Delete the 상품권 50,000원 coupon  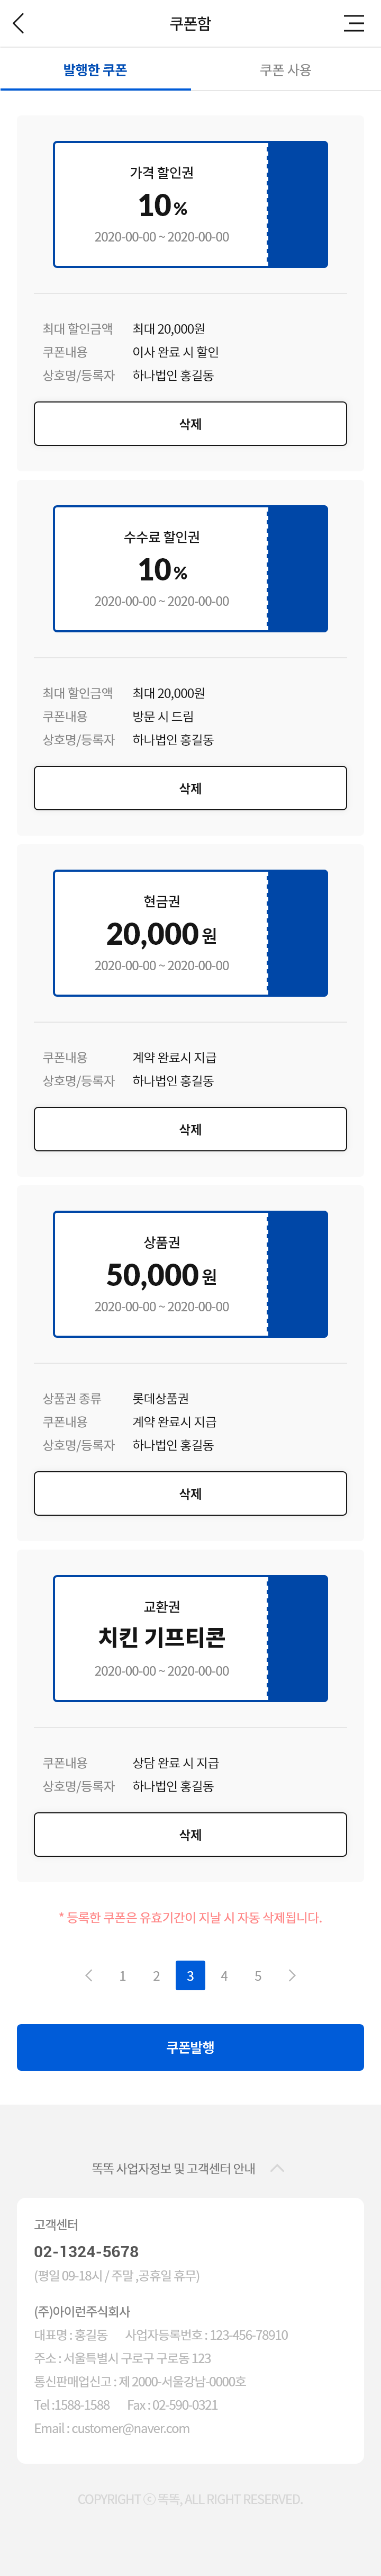[x=190, y=1493]
